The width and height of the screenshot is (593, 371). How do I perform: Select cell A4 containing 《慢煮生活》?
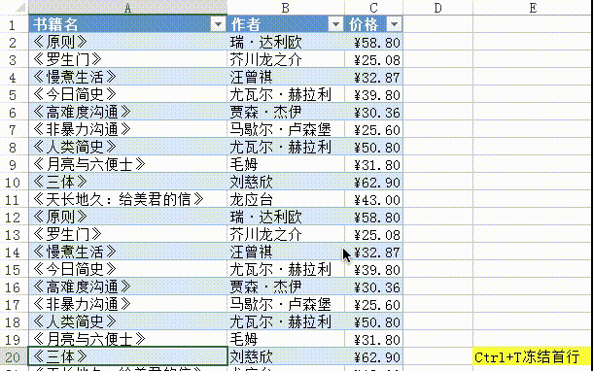tap(127, 77)
